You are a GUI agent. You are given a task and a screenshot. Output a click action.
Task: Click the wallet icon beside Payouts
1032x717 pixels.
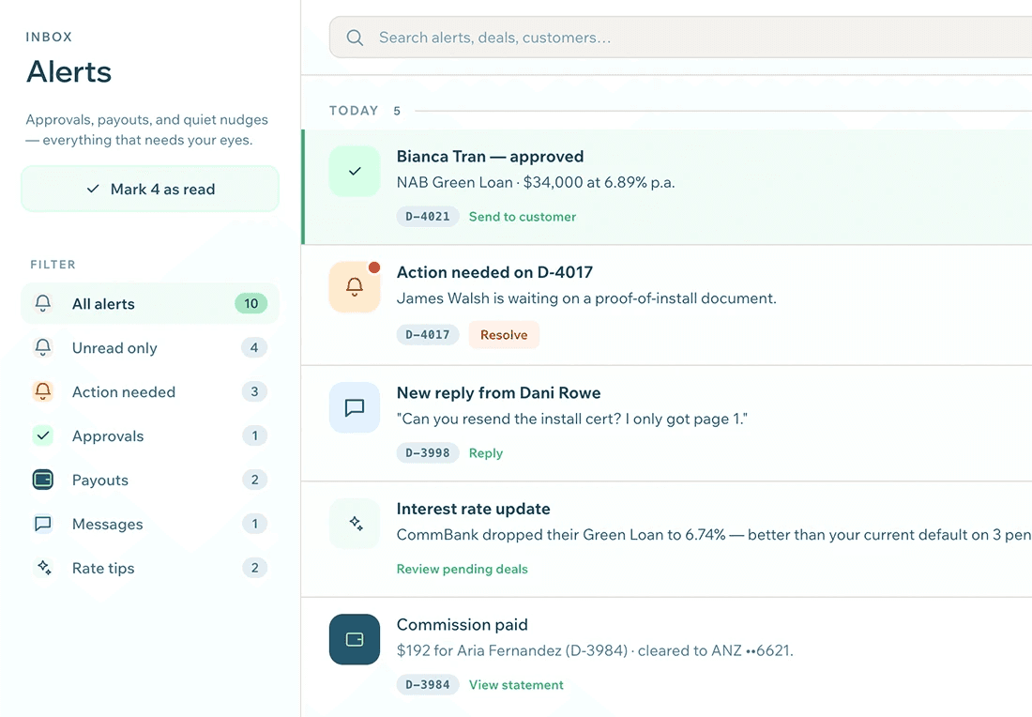(x=43, y=480)
